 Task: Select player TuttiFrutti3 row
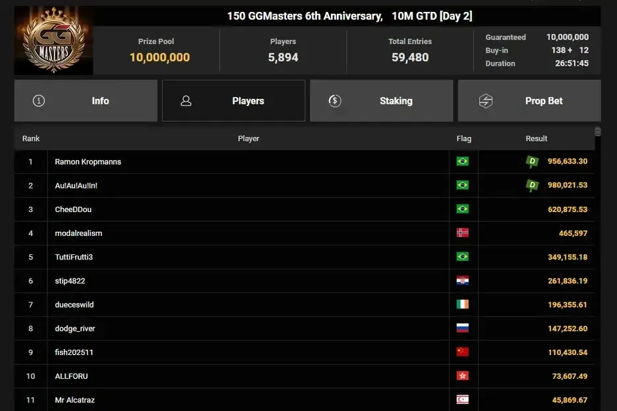[x=74, y=257]
